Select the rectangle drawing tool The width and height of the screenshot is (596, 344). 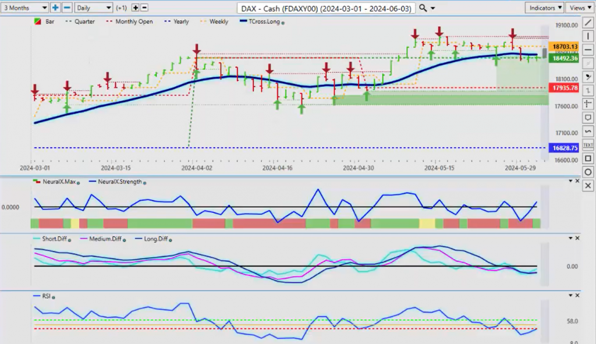point(587,158)
